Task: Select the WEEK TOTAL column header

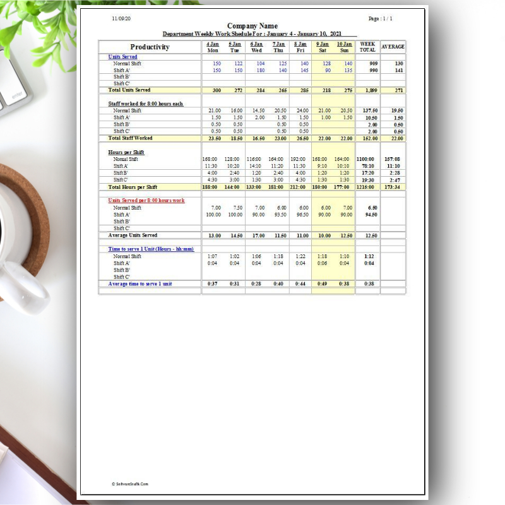Action: pyautogui.click(x=367, y=47)
